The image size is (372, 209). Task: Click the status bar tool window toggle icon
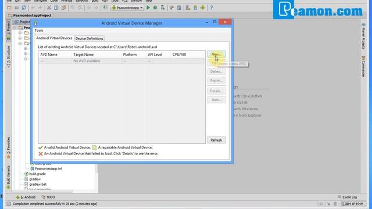9,204
